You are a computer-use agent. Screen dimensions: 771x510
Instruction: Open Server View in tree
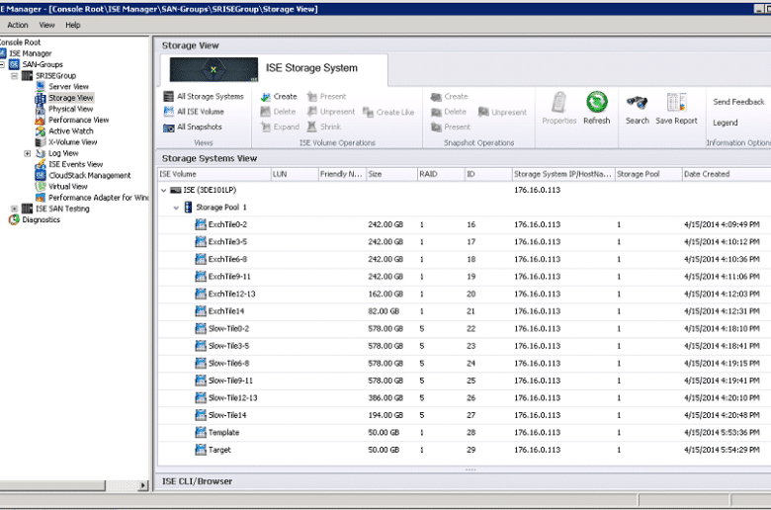(68, 87)
